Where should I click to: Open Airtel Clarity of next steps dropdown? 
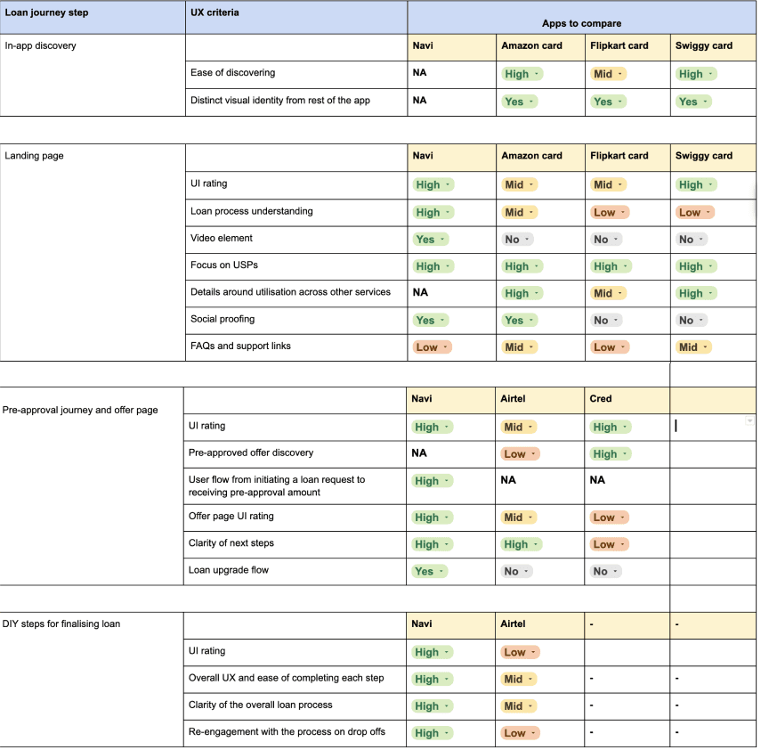pos(521,545)
